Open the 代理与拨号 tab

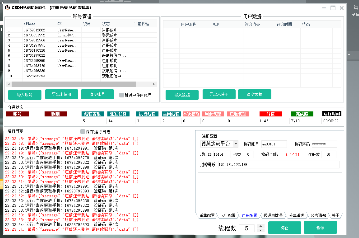273,215
